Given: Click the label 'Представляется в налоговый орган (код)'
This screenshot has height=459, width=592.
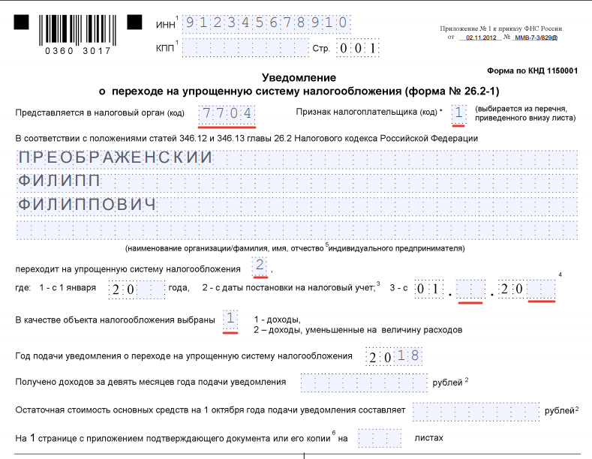Looking at the screenshot, I should pyautogui.click(x=100, y=112).
